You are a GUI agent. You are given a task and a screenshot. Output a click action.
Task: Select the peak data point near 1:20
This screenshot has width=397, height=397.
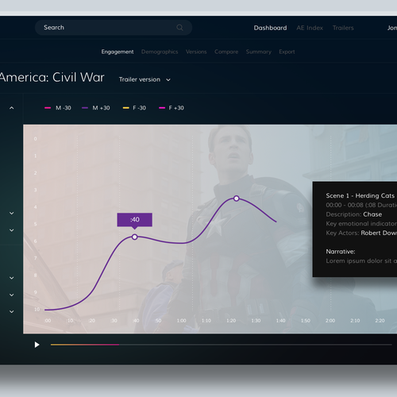(237, 198)
